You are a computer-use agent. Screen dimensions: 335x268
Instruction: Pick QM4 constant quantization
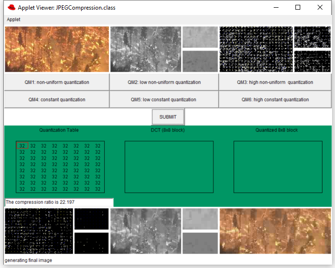(57, 100)
